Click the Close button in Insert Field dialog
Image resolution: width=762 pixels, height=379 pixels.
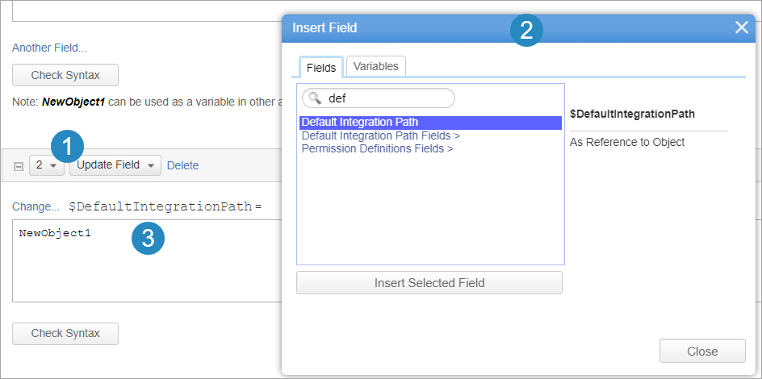(x=702, y=351)
